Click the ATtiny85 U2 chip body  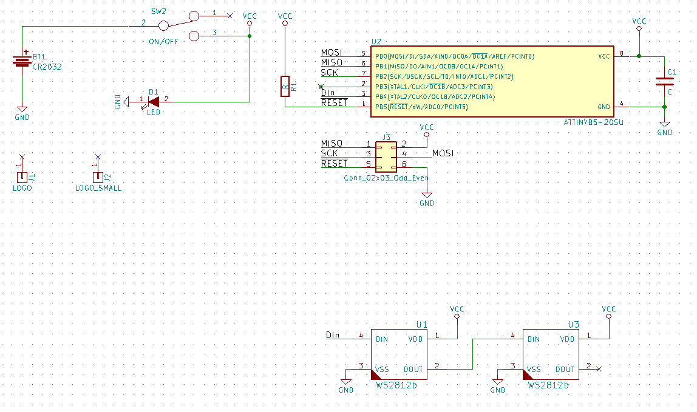[x=492, y=82]
